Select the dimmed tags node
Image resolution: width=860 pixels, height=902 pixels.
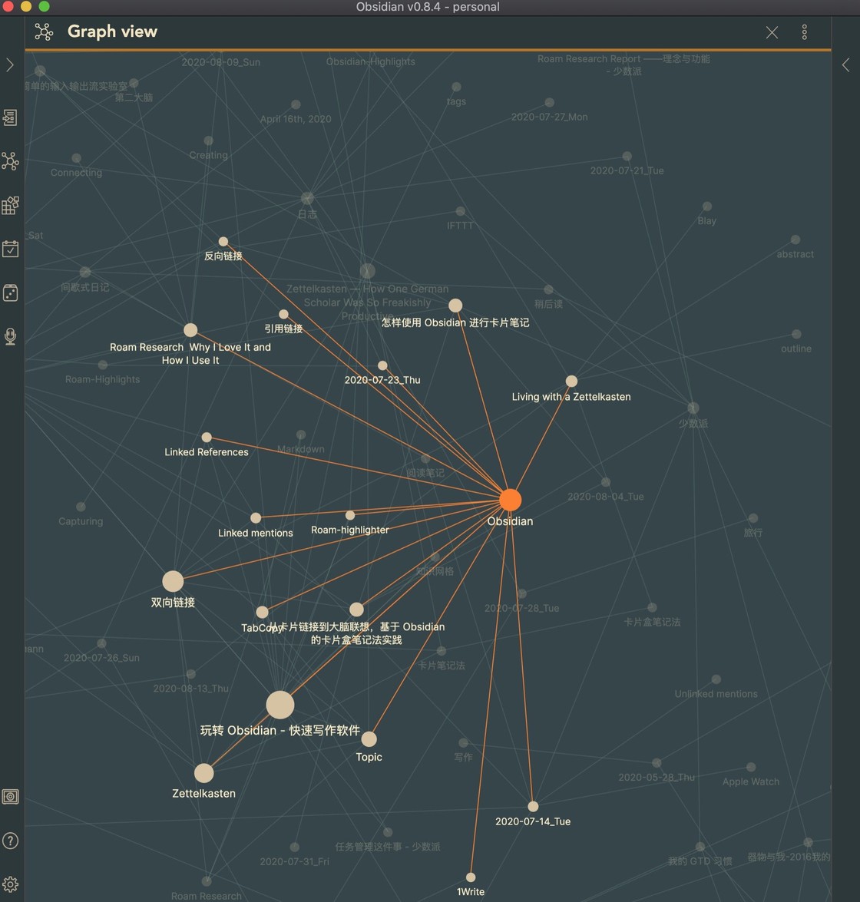[x=456, y=87]
